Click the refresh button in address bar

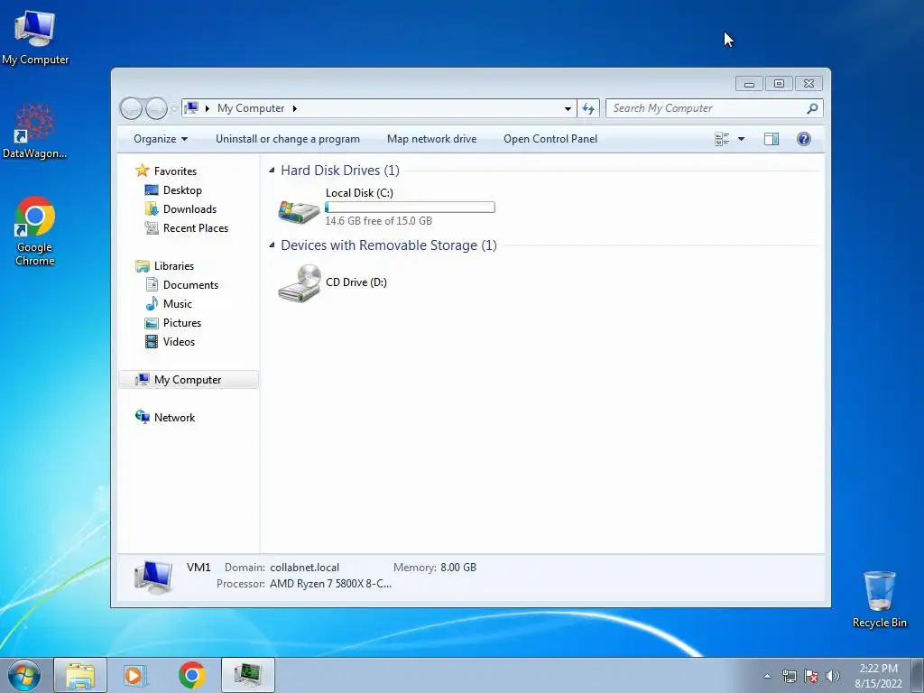coord(588,108)
